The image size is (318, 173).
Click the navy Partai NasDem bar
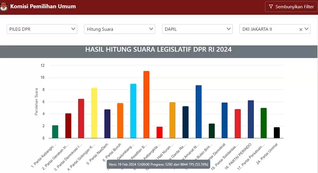(x=107, y=124)
